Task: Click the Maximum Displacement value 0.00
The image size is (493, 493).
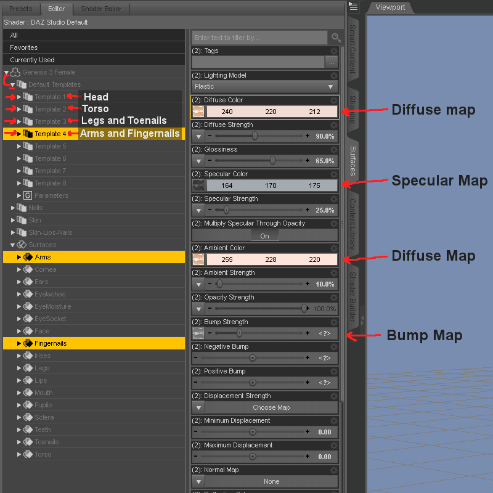Action: (325, 457)
